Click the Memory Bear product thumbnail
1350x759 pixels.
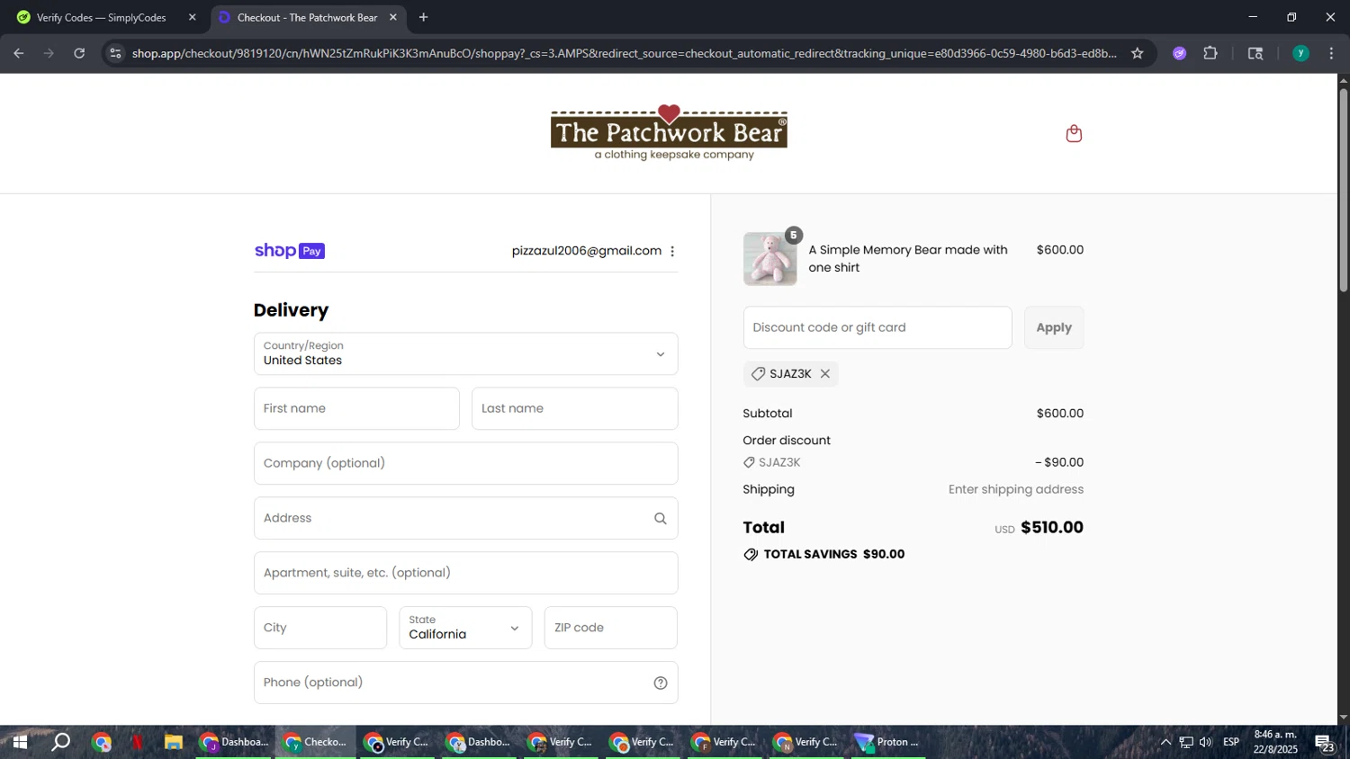pyautogui.click(x=770, y=259)
